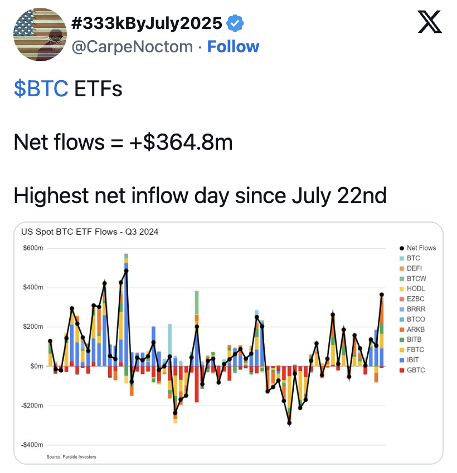The image size is (457, 473).
Task: Click the EZBC legend marker
Action: (x=402, y=299)
